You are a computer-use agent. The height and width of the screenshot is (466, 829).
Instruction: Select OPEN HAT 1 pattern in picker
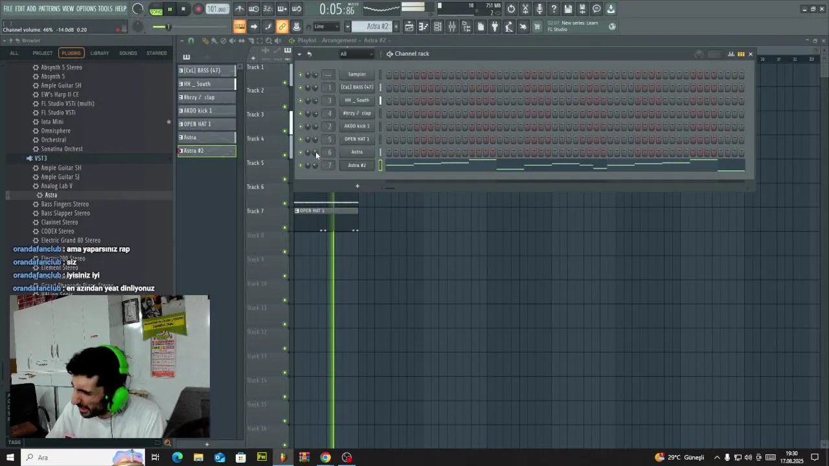207,124
